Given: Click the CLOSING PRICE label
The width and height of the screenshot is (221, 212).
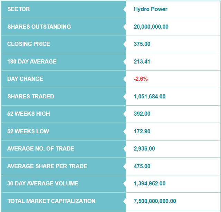Looking at the screenshot, I should (x=29, y=44).
